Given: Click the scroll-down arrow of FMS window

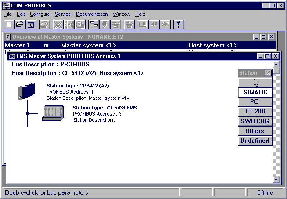Looking at the screenshot, I should pos(276,180).
